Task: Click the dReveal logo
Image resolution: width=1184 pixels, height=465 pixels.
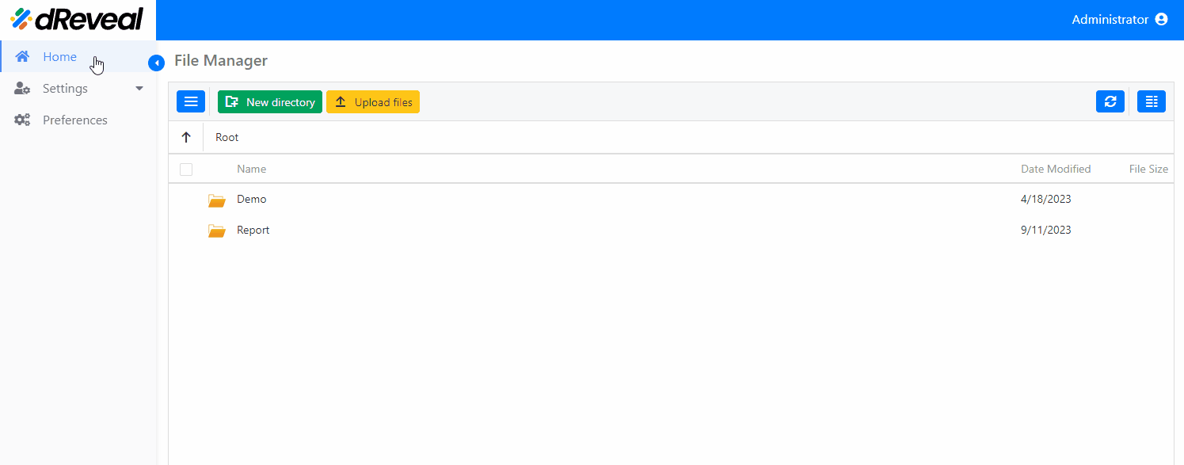Action: (x=77, y=19)
